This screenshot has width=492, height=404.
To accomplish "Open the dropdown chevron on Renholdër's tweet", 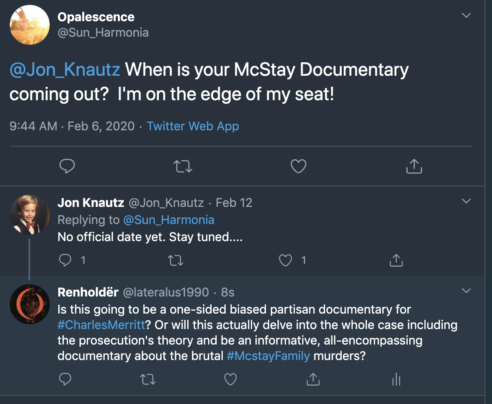I will click(466, 291).
